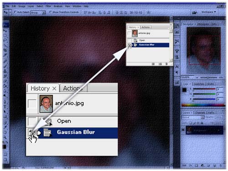The image size is (228, 171).
Task: Open the Auto-Select Group dropdown
Action: (x=38, y=12)
